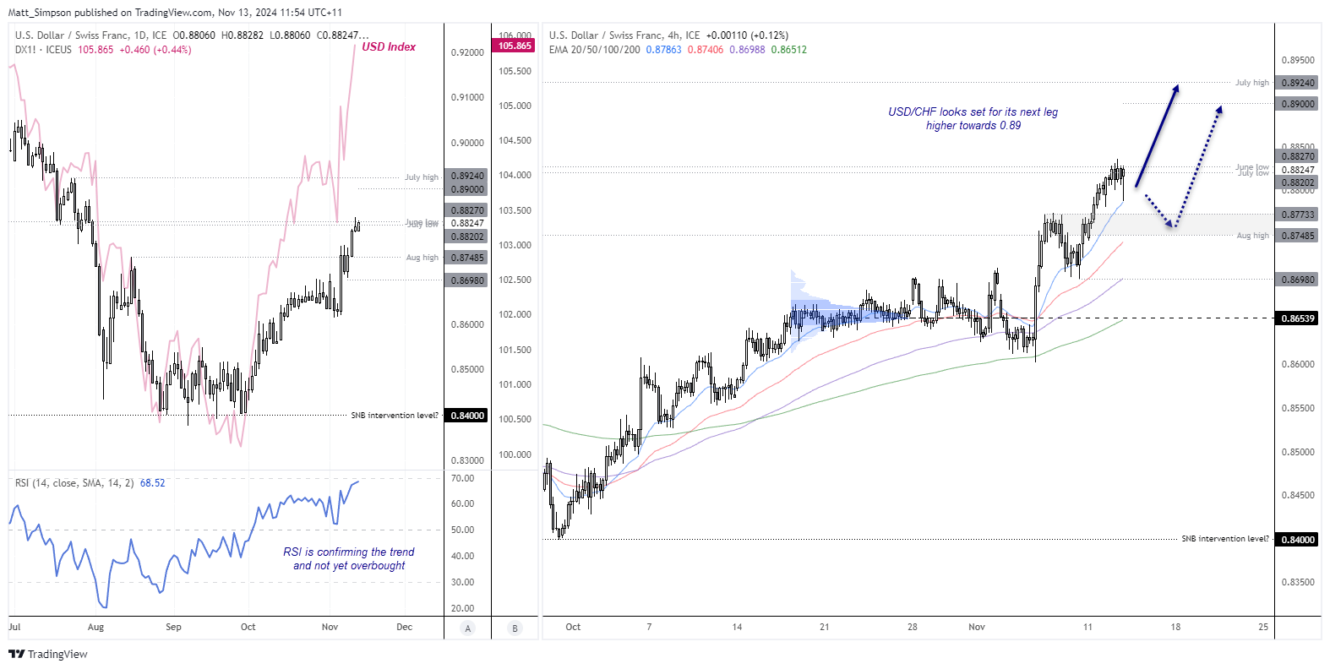Select the DX1! · ICEUS legend entry
The height and width of the screenshot is (669, 1330).
[43, 50]
